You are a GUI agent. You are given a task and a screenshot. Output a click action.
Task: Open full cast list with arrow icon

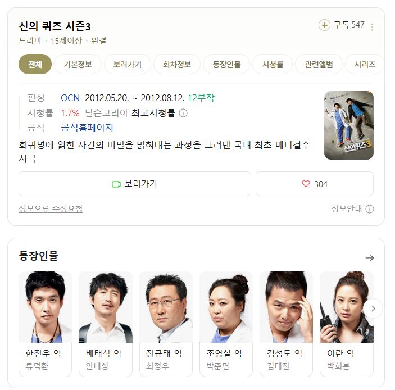click(370, 258)
